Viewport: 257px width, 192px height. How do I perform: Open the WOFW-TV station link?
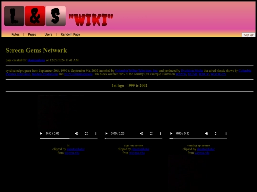[x=218, y=74]
